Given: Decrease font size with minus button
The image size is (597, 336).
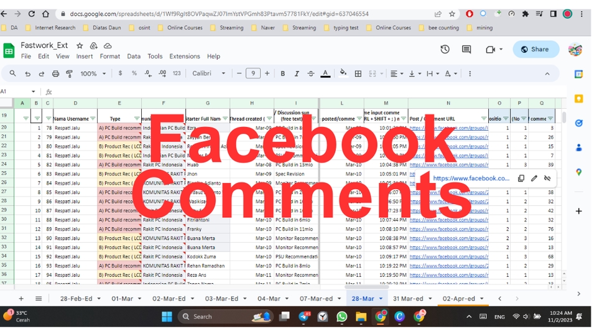Looking at the screenshot, I should 239,73.
